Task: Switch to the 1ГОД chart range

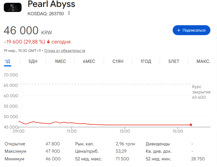Action: click(146, 61)
